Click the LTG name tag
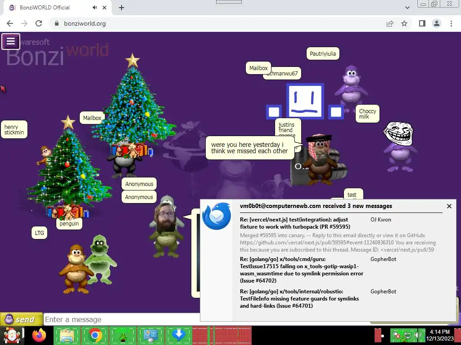This screenshot has height=345, width=461. pyautogui.click(x=40, y=233)
